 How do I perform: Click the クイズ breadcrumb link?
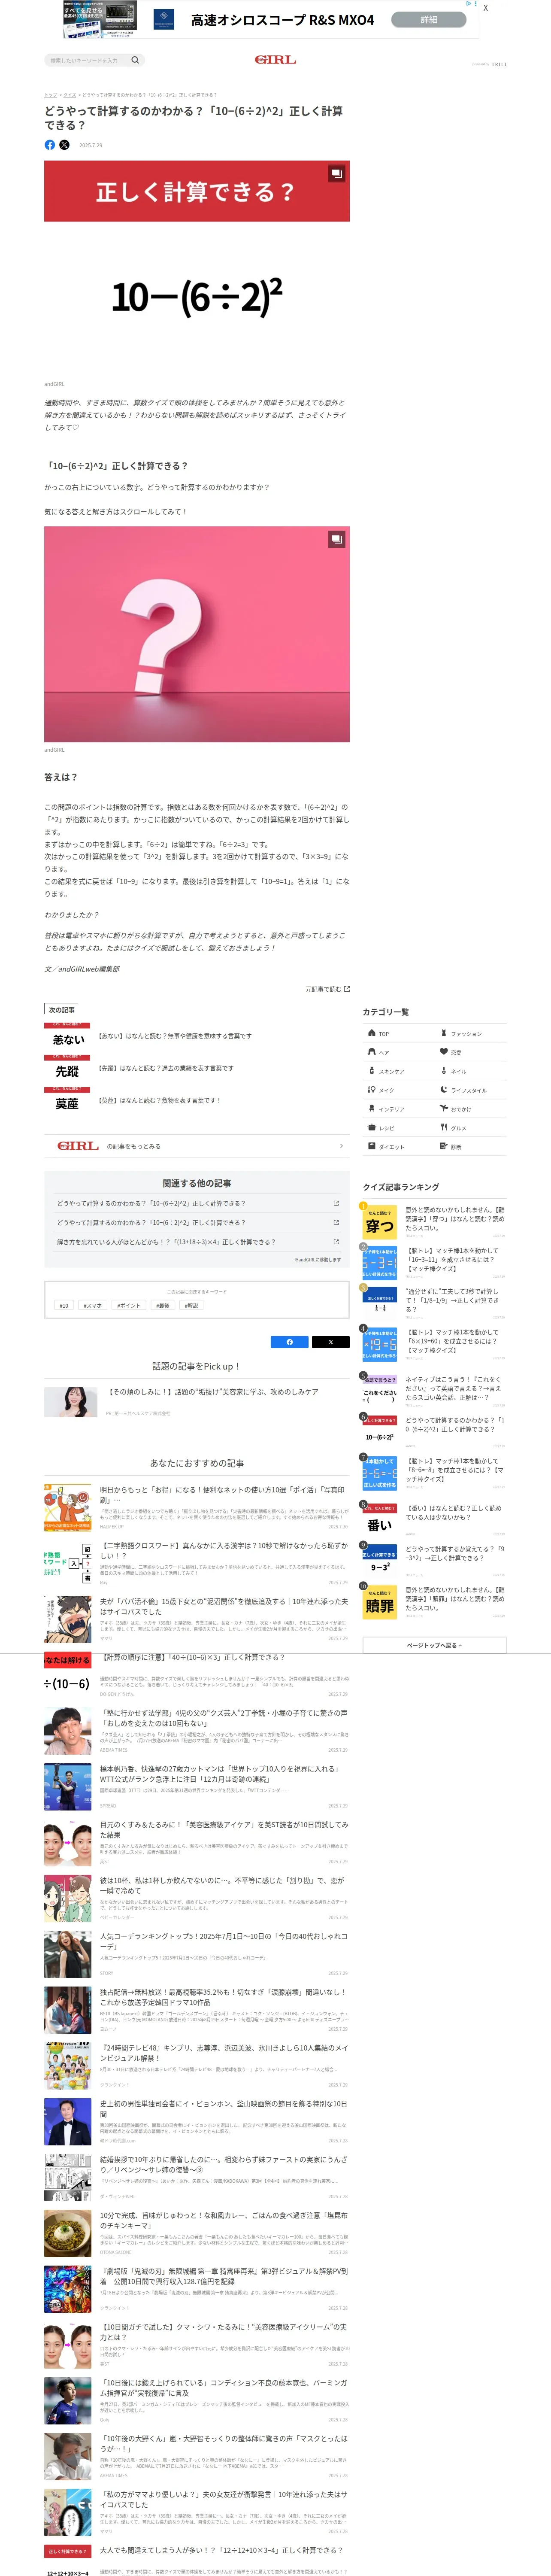coord(70,95)
